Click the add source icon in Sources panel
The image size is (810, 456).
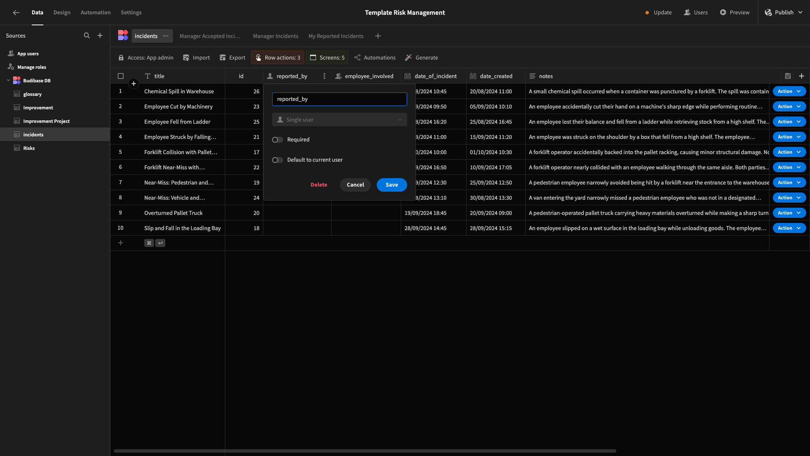coord(100,35)
